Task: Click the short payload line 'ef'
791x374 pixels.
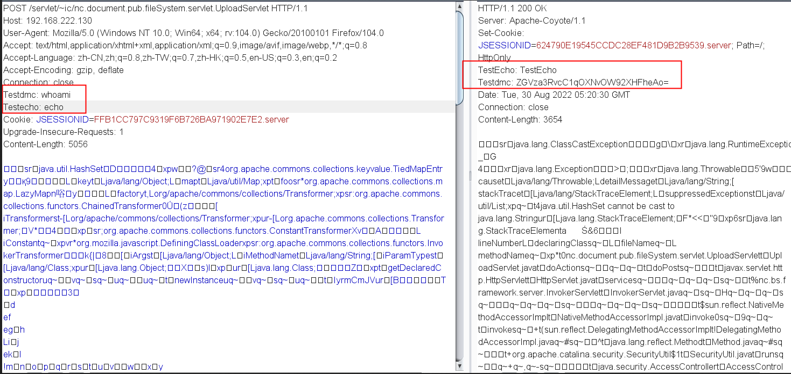Action: click(x=7, y=317)
